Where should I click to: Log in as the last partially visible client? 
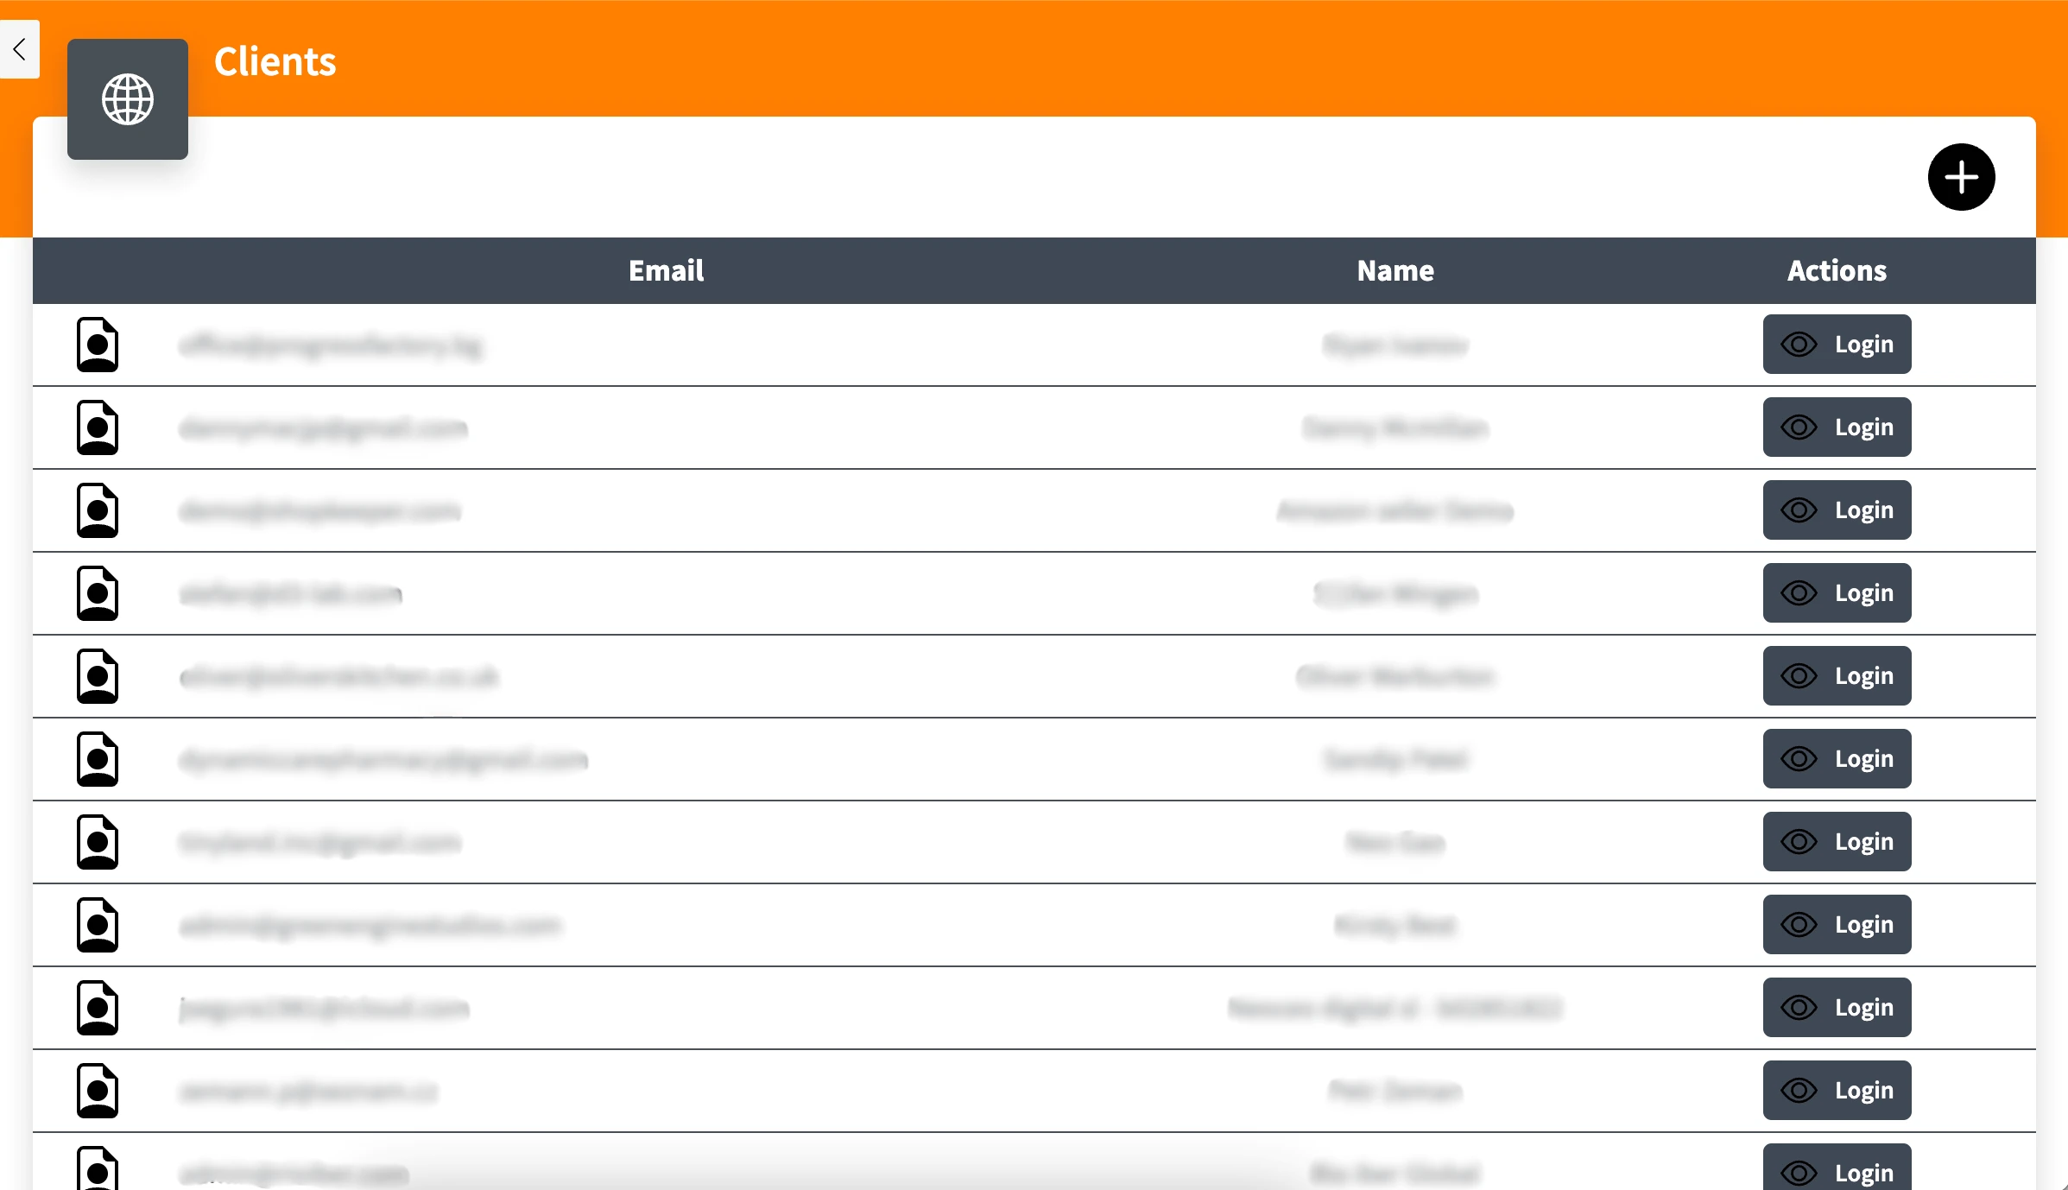[1837, 1168]
